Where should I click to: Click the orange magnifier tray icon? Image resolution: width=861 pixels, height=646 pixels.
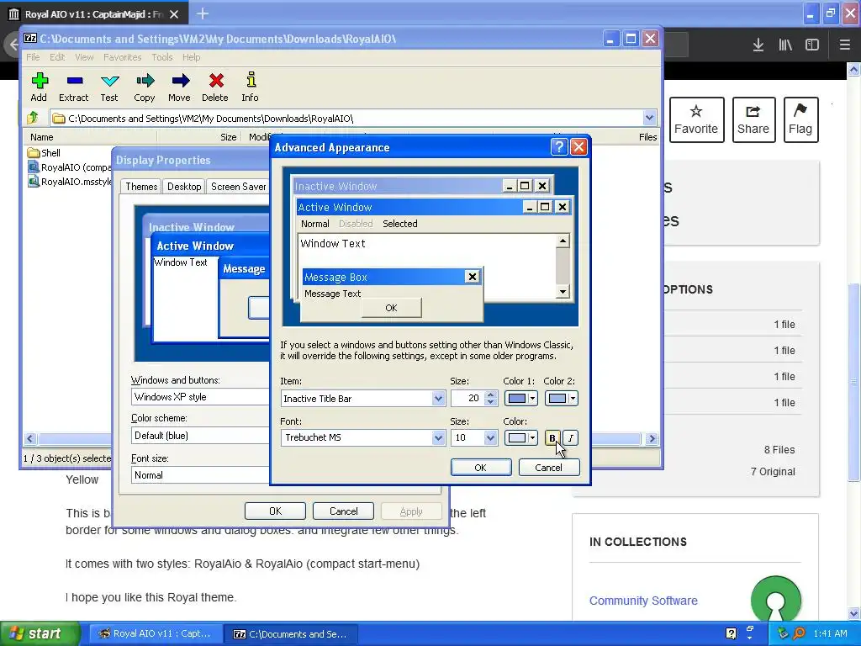click(799, 633)
